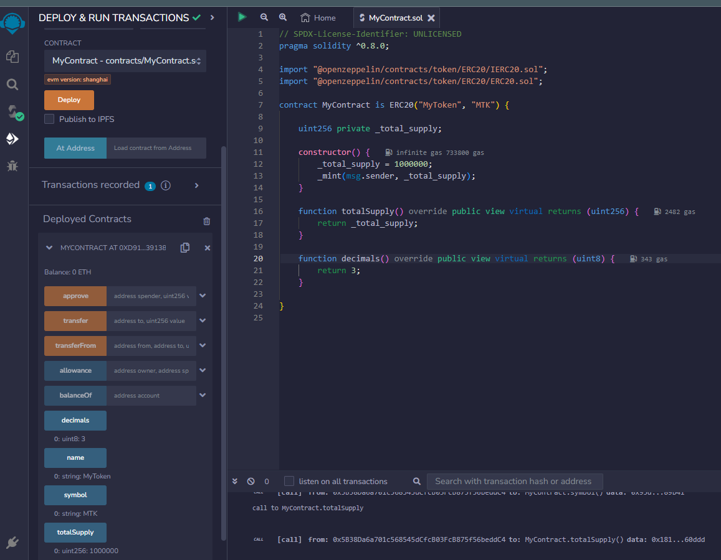Click the At Address button

click(x=75, y=148)
